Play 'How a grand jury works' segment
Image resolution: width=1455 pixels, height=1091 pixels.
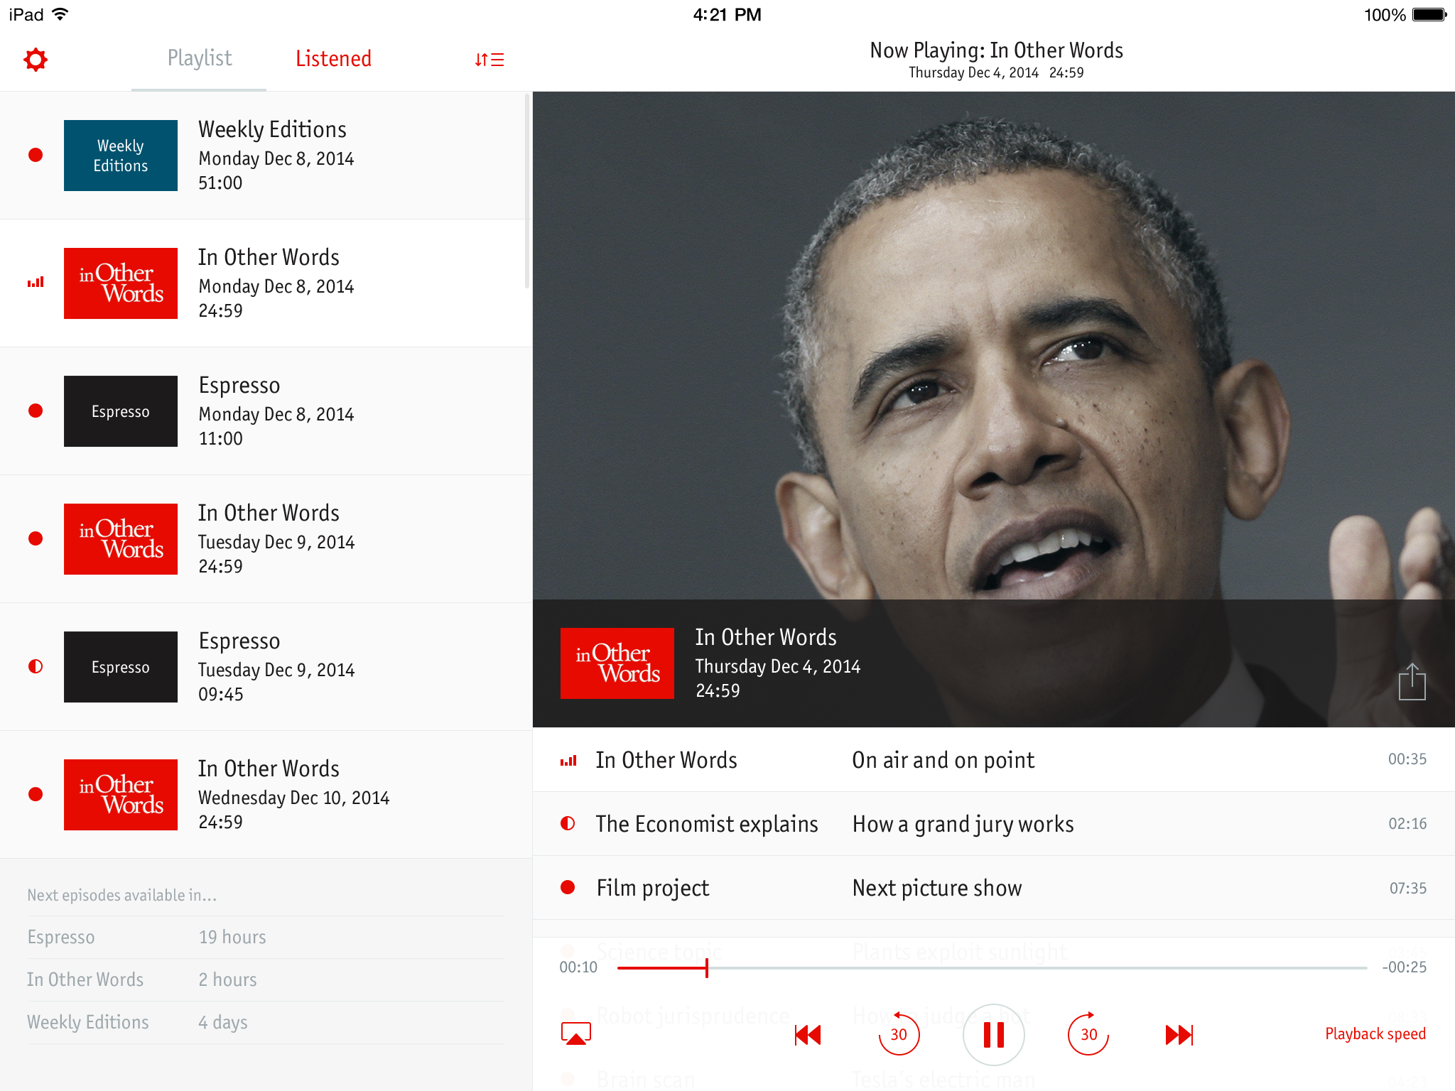tap(994, 824)
